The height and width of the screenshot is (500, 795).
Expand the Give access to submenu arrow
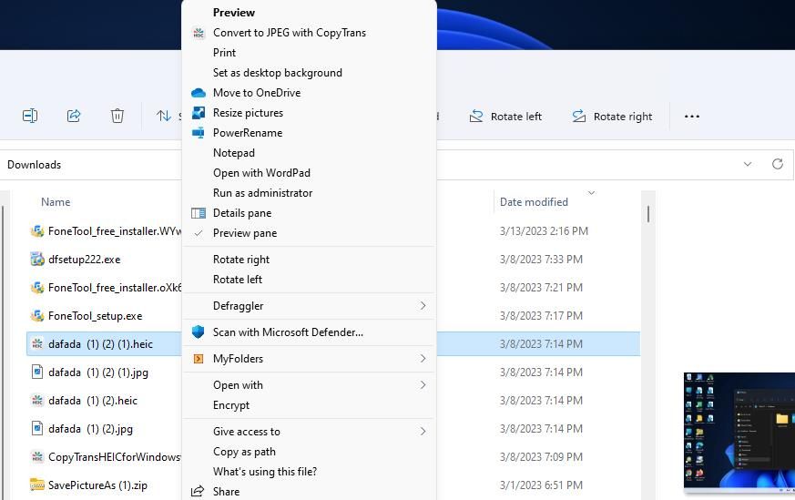click(x=423, y=432)
